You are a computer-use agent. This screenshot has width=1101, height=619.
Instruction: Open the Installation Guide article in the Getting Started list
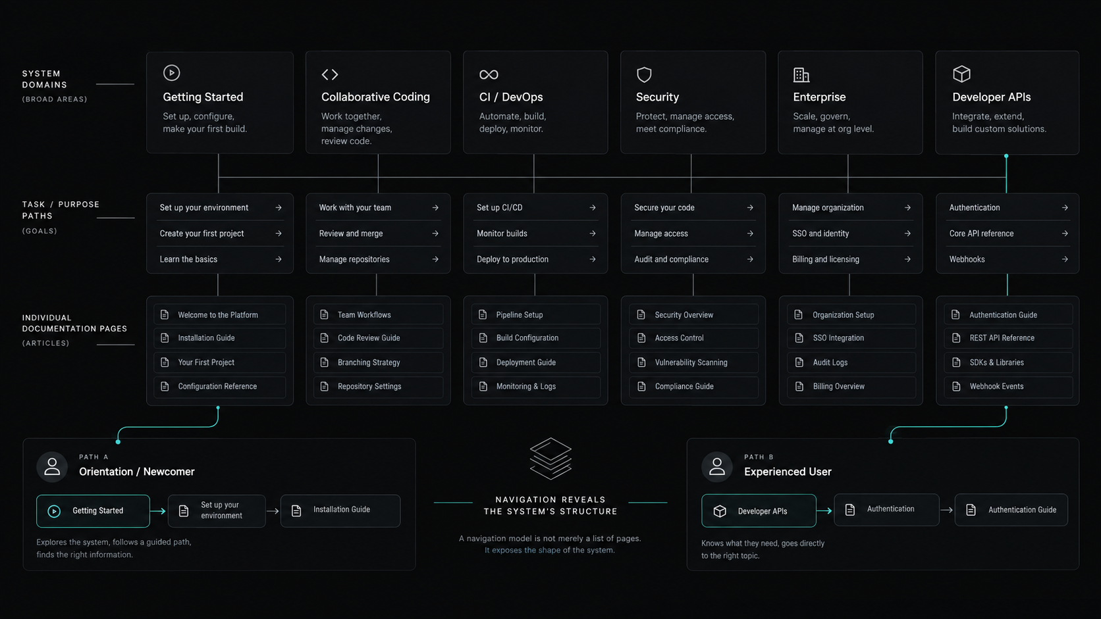(220, 338)
